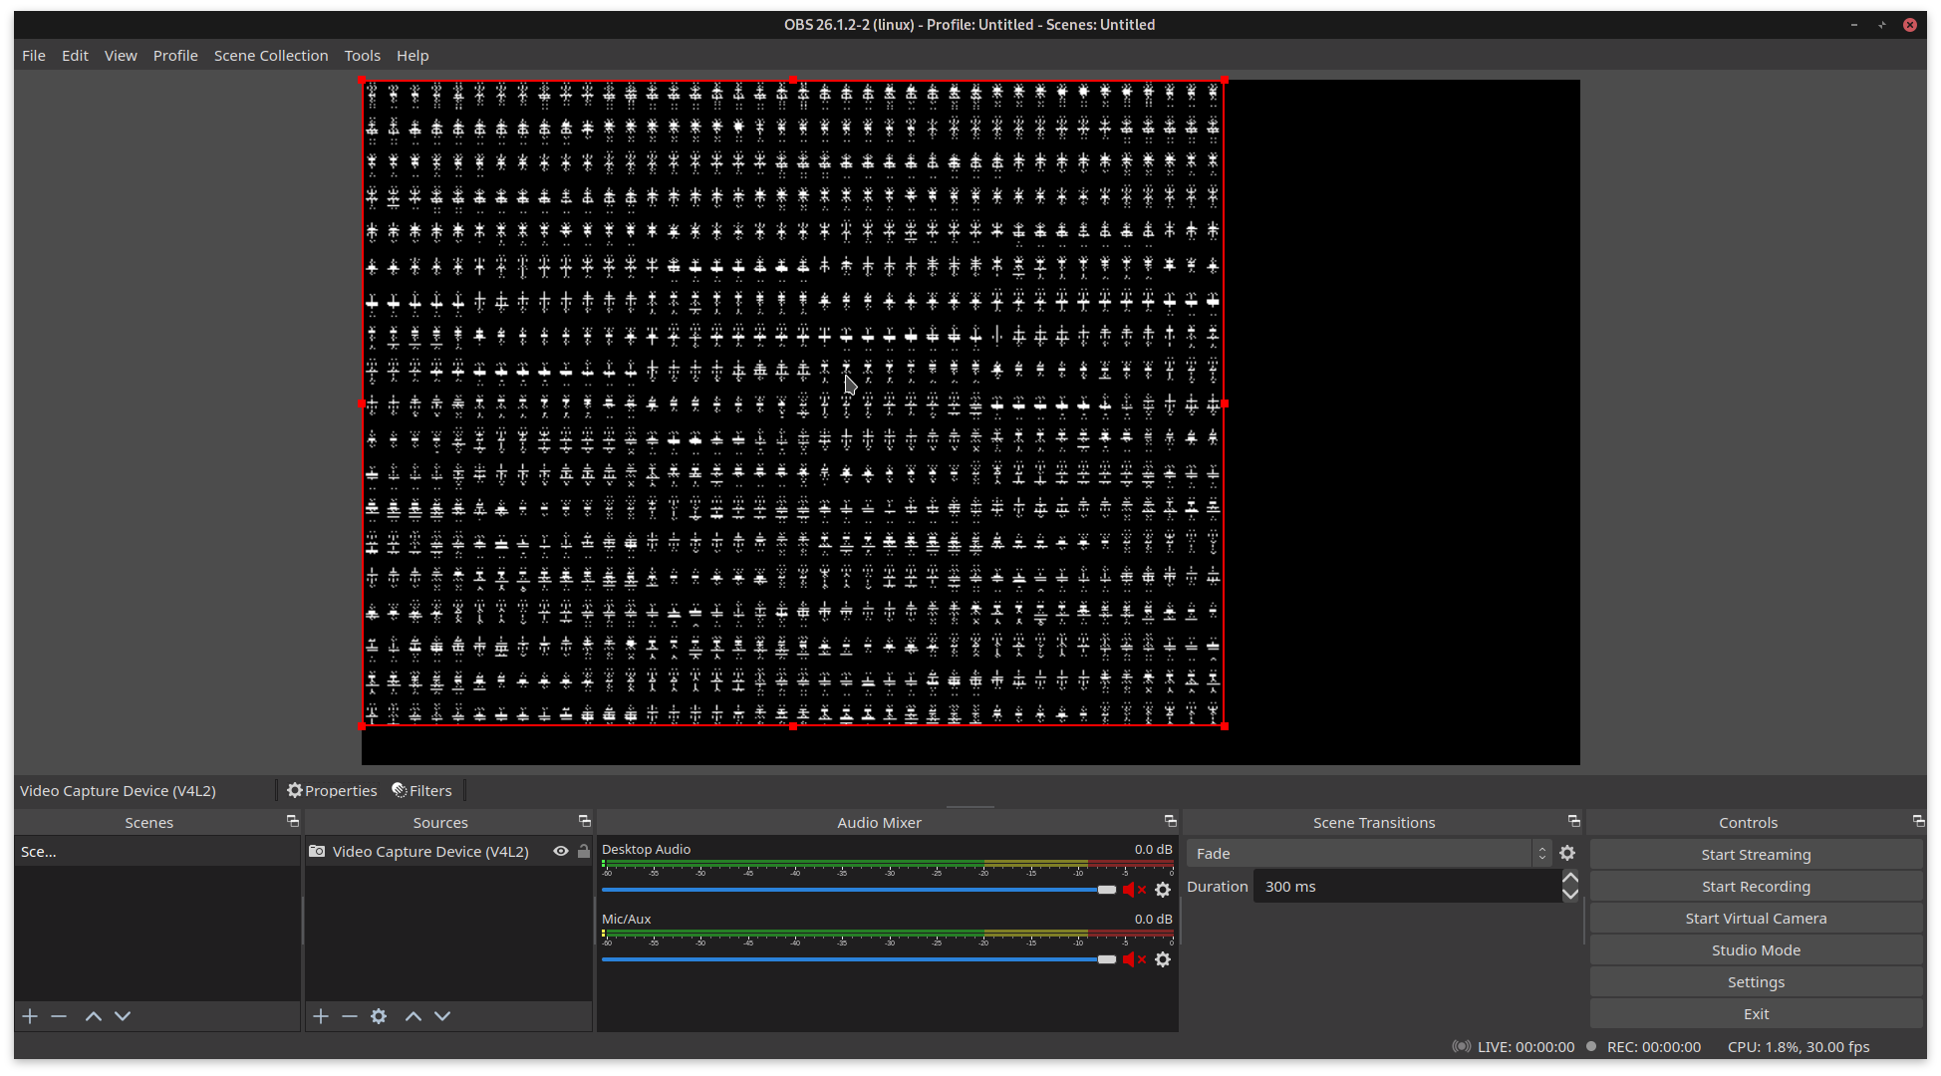Open Filters for selected source

422,791
